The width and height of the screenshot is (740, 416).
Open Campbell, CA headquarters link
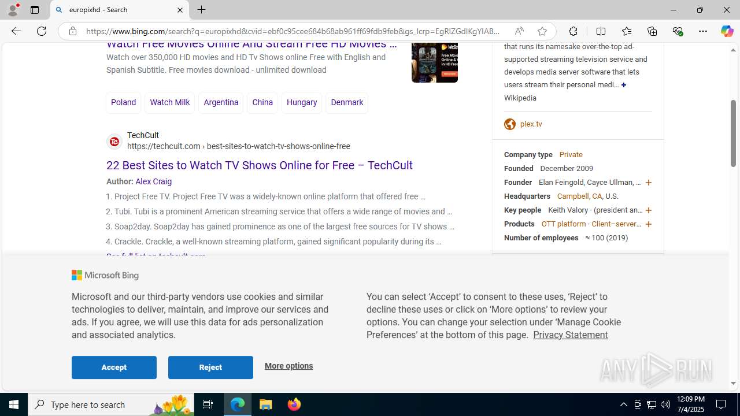tap(579, 196)
